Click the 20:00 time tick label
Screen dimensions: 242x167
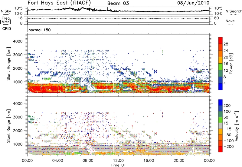(x=179, y=161)
